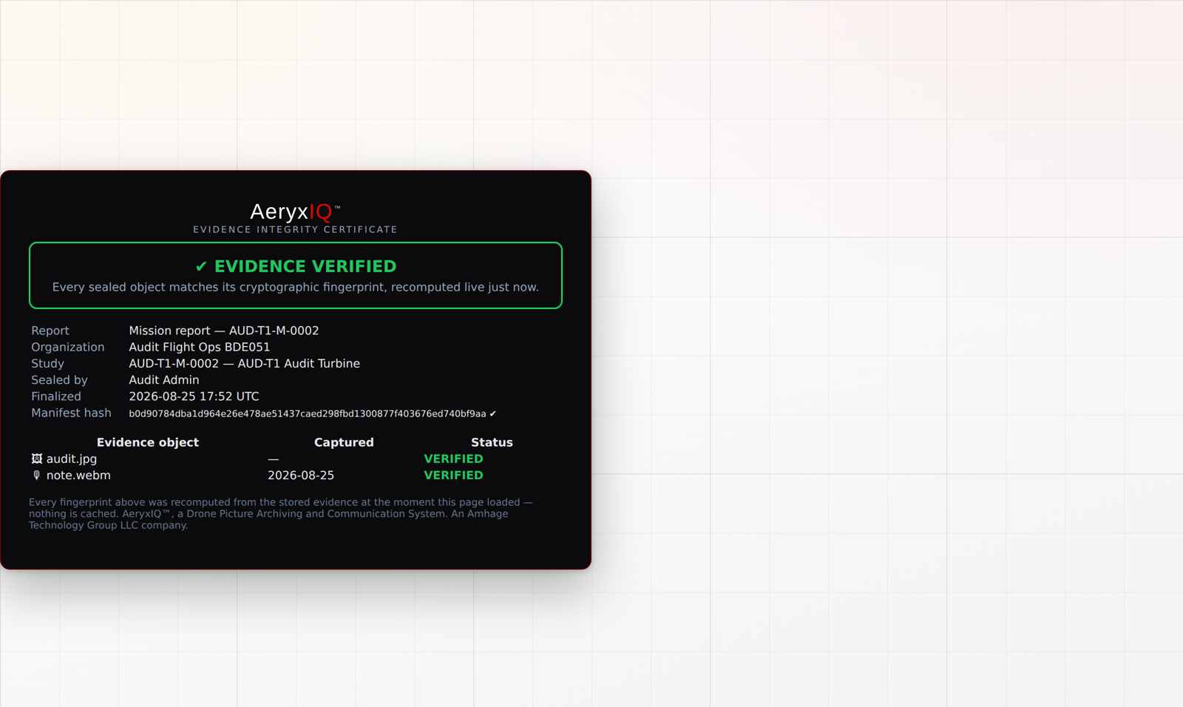
Task: Select the "Audit Admin" sealed-by value
Action: pyautogui.click(x=164, y=380)
